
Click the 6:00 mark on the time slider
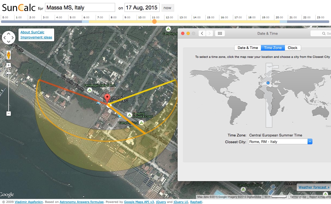click(x=86, y=17)
